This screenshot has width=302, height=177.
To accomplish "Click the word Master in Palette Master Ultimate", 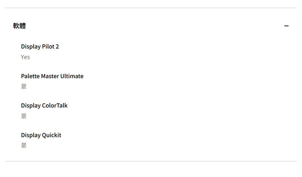I will 50,76.
